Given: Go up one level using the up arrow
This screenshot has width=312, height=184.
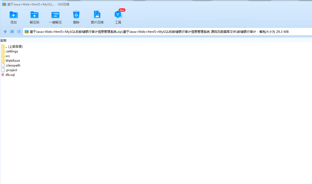Looking at the screenshot, I should 5,32.
